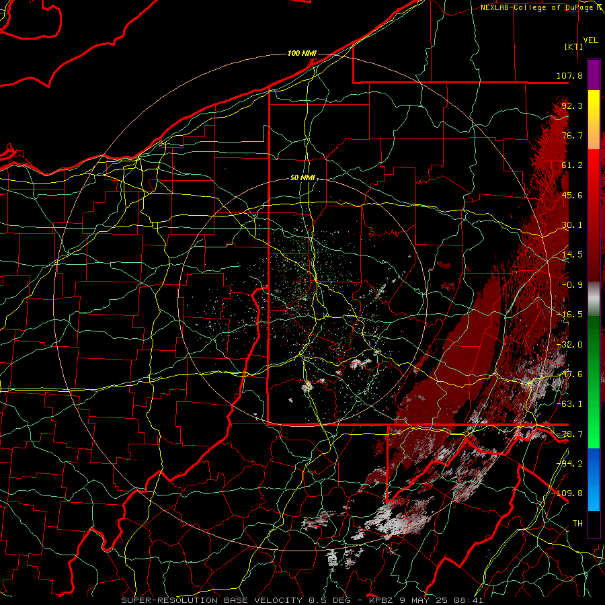Click the 76.7 legend value

pyautogui.click(x=572, y=135)
